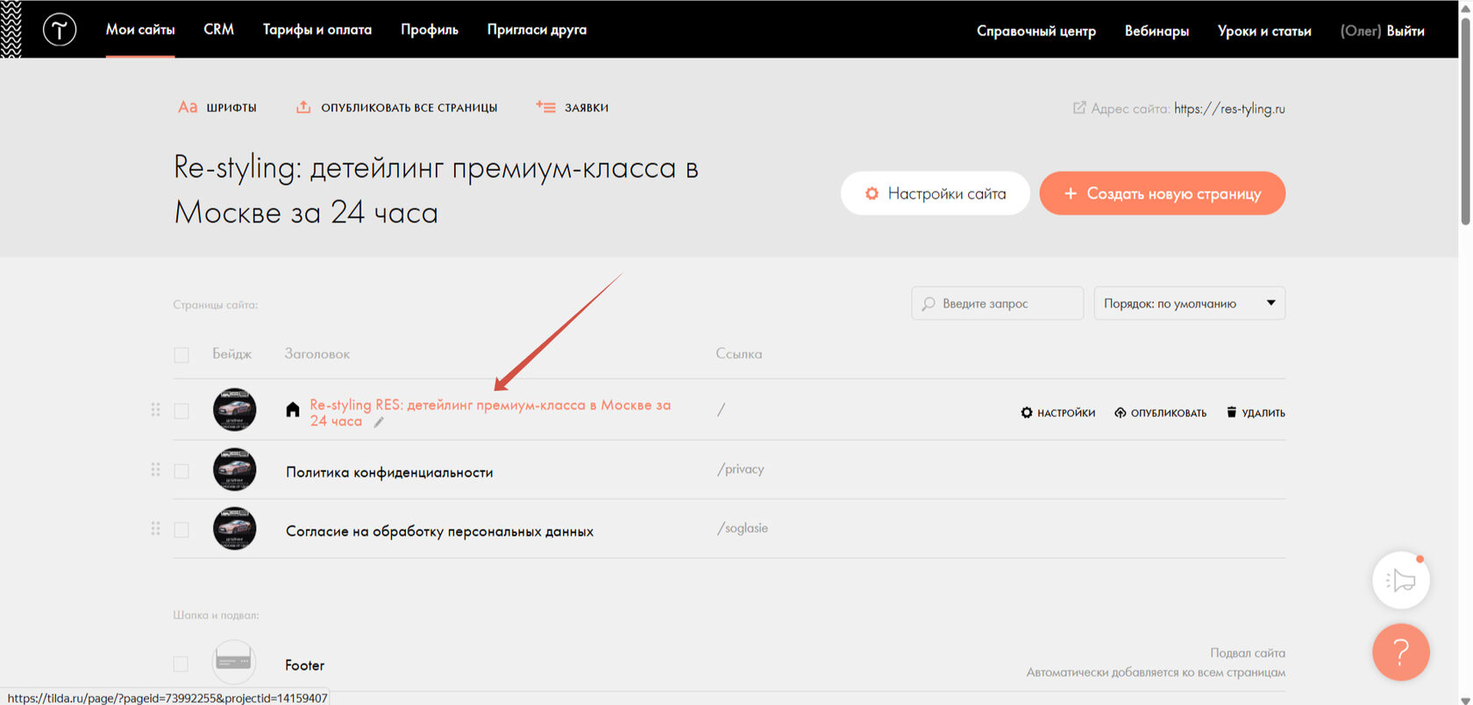The height and width of the screenshot is (705, 1473).
Task: Click the Re-styling RES page badge thumbnail
Action: click(x=234, y=410)
